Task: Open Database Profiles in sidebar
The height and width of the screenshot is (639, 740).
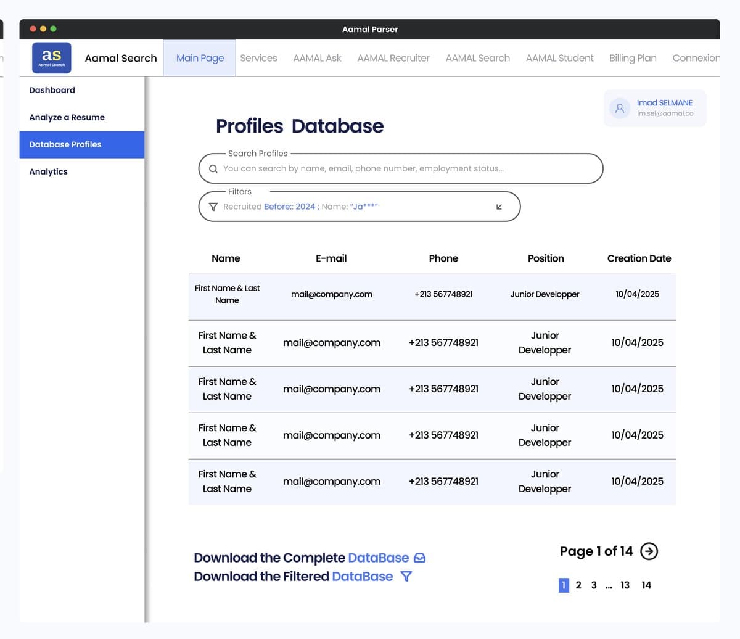Action: (x=82, y=144)
